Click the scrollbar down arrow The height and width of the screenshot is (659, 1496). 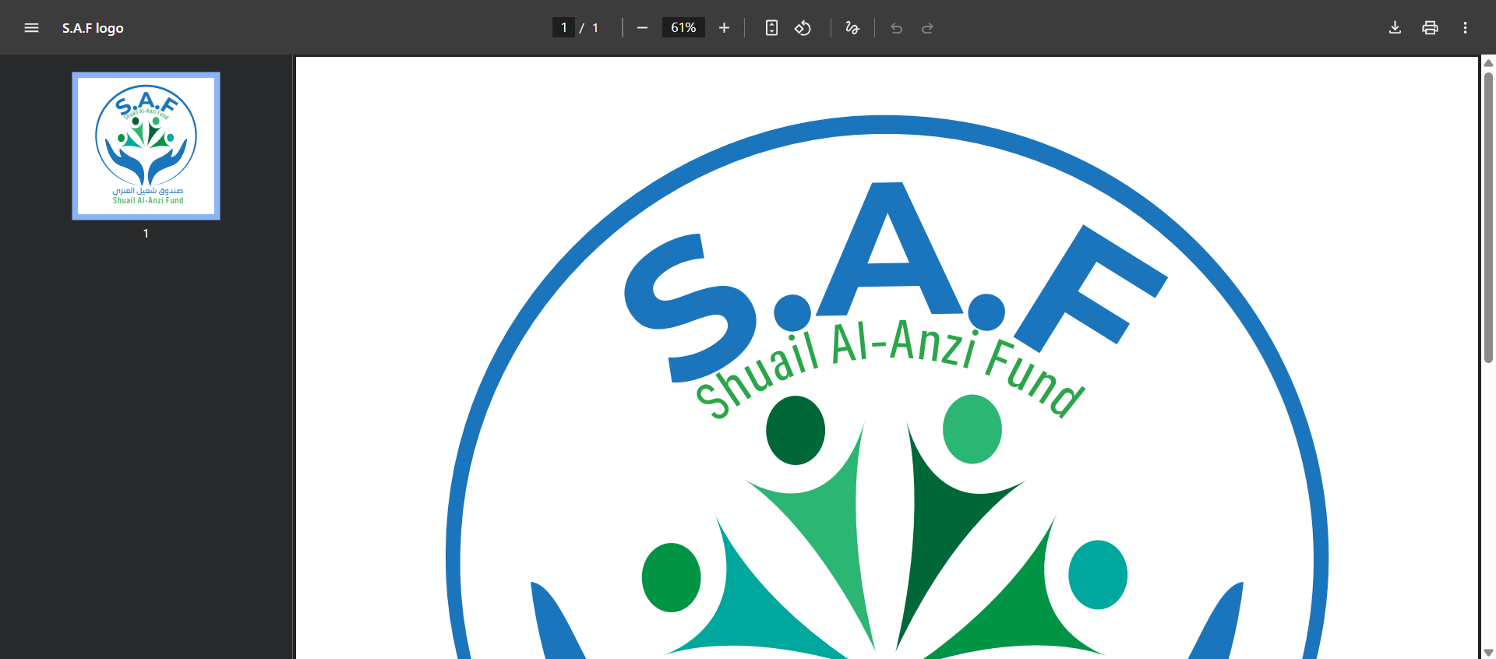point(1488,652)
